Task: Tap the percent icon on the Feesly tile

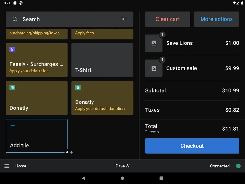Action: tap(12, 50)
